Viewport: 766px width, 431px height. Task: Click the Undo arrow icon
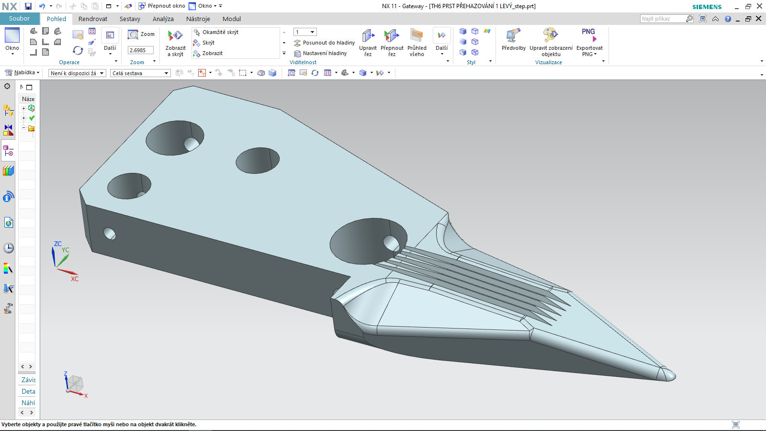pyautogui.click(x=42, y=6)
